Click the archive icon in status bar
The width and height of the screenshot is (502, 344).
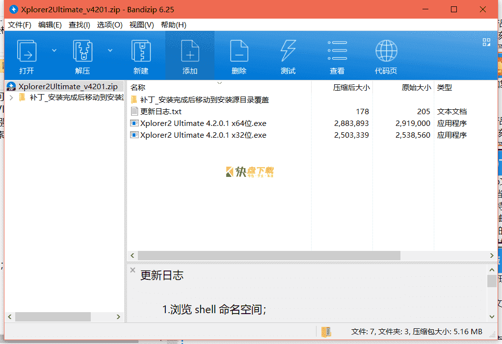point(326,332)
